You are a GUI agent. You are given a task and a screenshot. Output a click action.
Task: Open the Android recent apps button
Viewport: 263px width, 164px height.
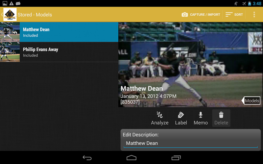click(x=176, y=158)
